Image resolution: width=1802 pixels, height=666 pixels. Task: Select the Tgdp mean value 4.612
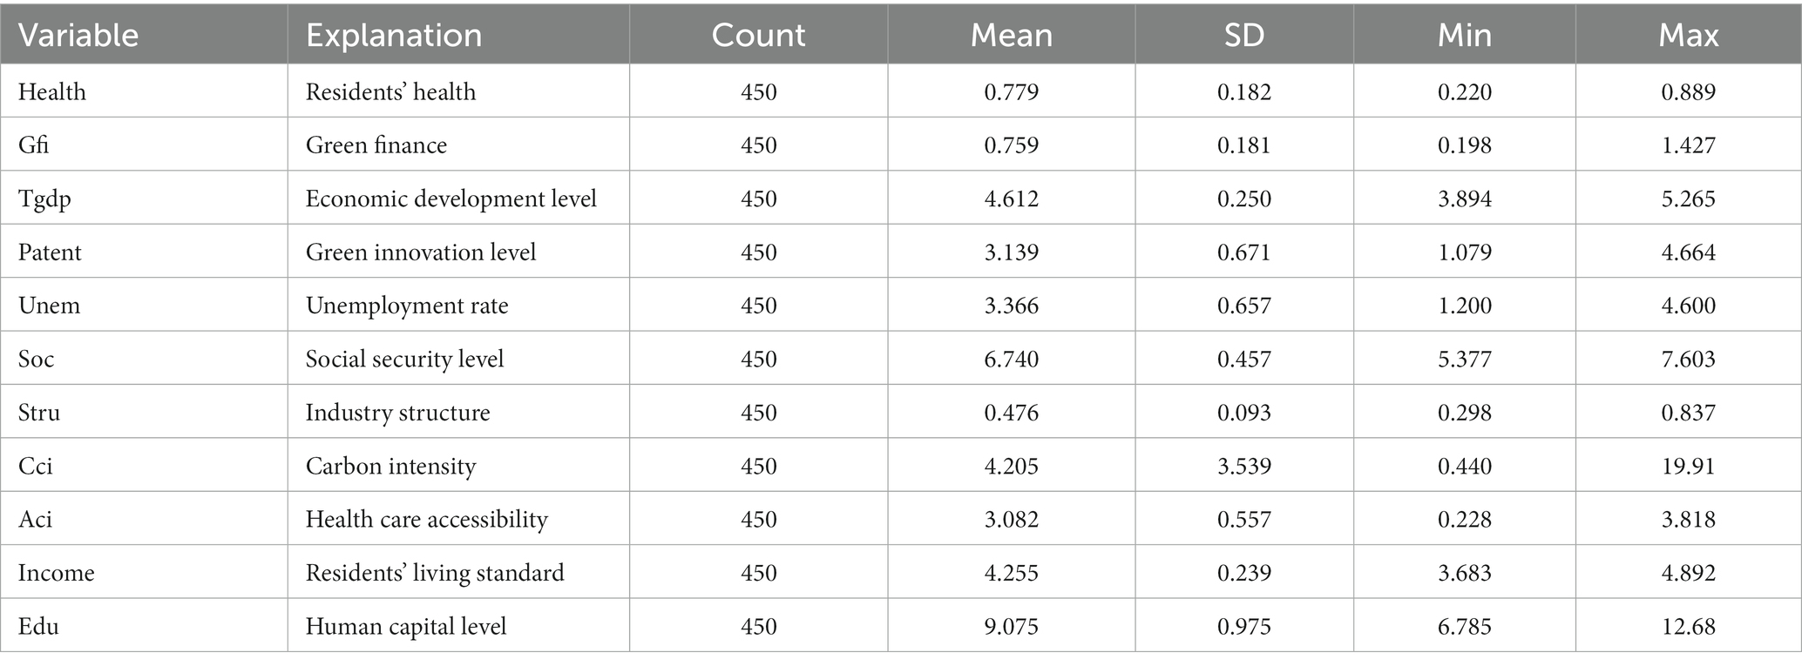(1012, 198)
